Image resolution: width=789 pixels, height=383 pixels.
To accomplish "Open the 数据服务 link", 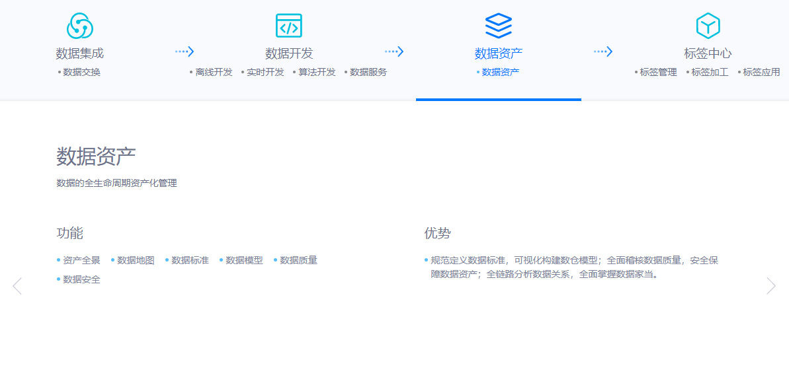I will [368, 72].
